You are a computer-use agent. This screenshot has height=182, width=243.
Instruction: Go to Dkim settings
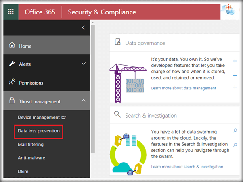point(23,171)
